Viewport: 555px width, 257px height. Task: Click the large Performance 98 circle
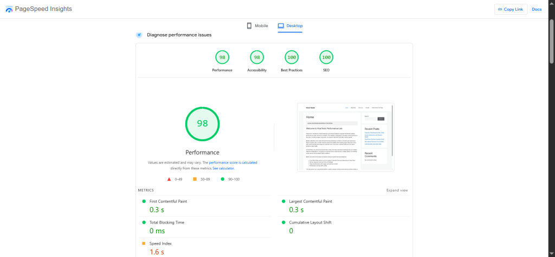coord(202,123)
